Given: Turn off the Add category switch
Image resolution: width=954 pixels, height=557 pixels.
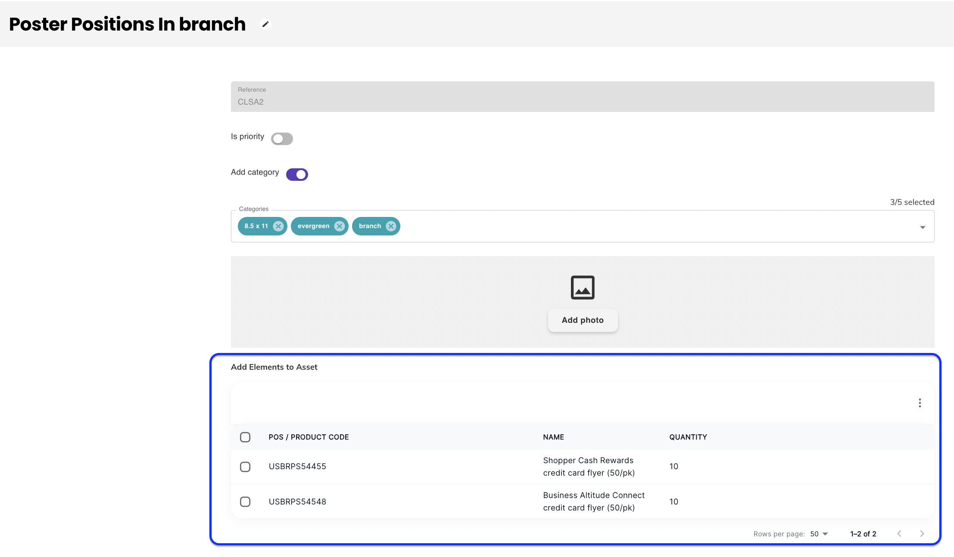Looking at the screenshot, I should click(x=297, y=174).
